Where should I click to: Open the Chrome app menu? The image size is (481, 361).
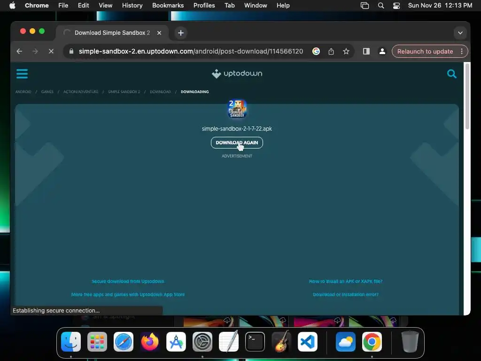coord(37,6)
